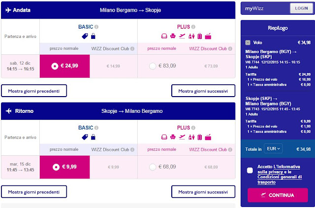Open the EUR currency dropdown
The image size is (315, 208).
[x=273, y=149]
